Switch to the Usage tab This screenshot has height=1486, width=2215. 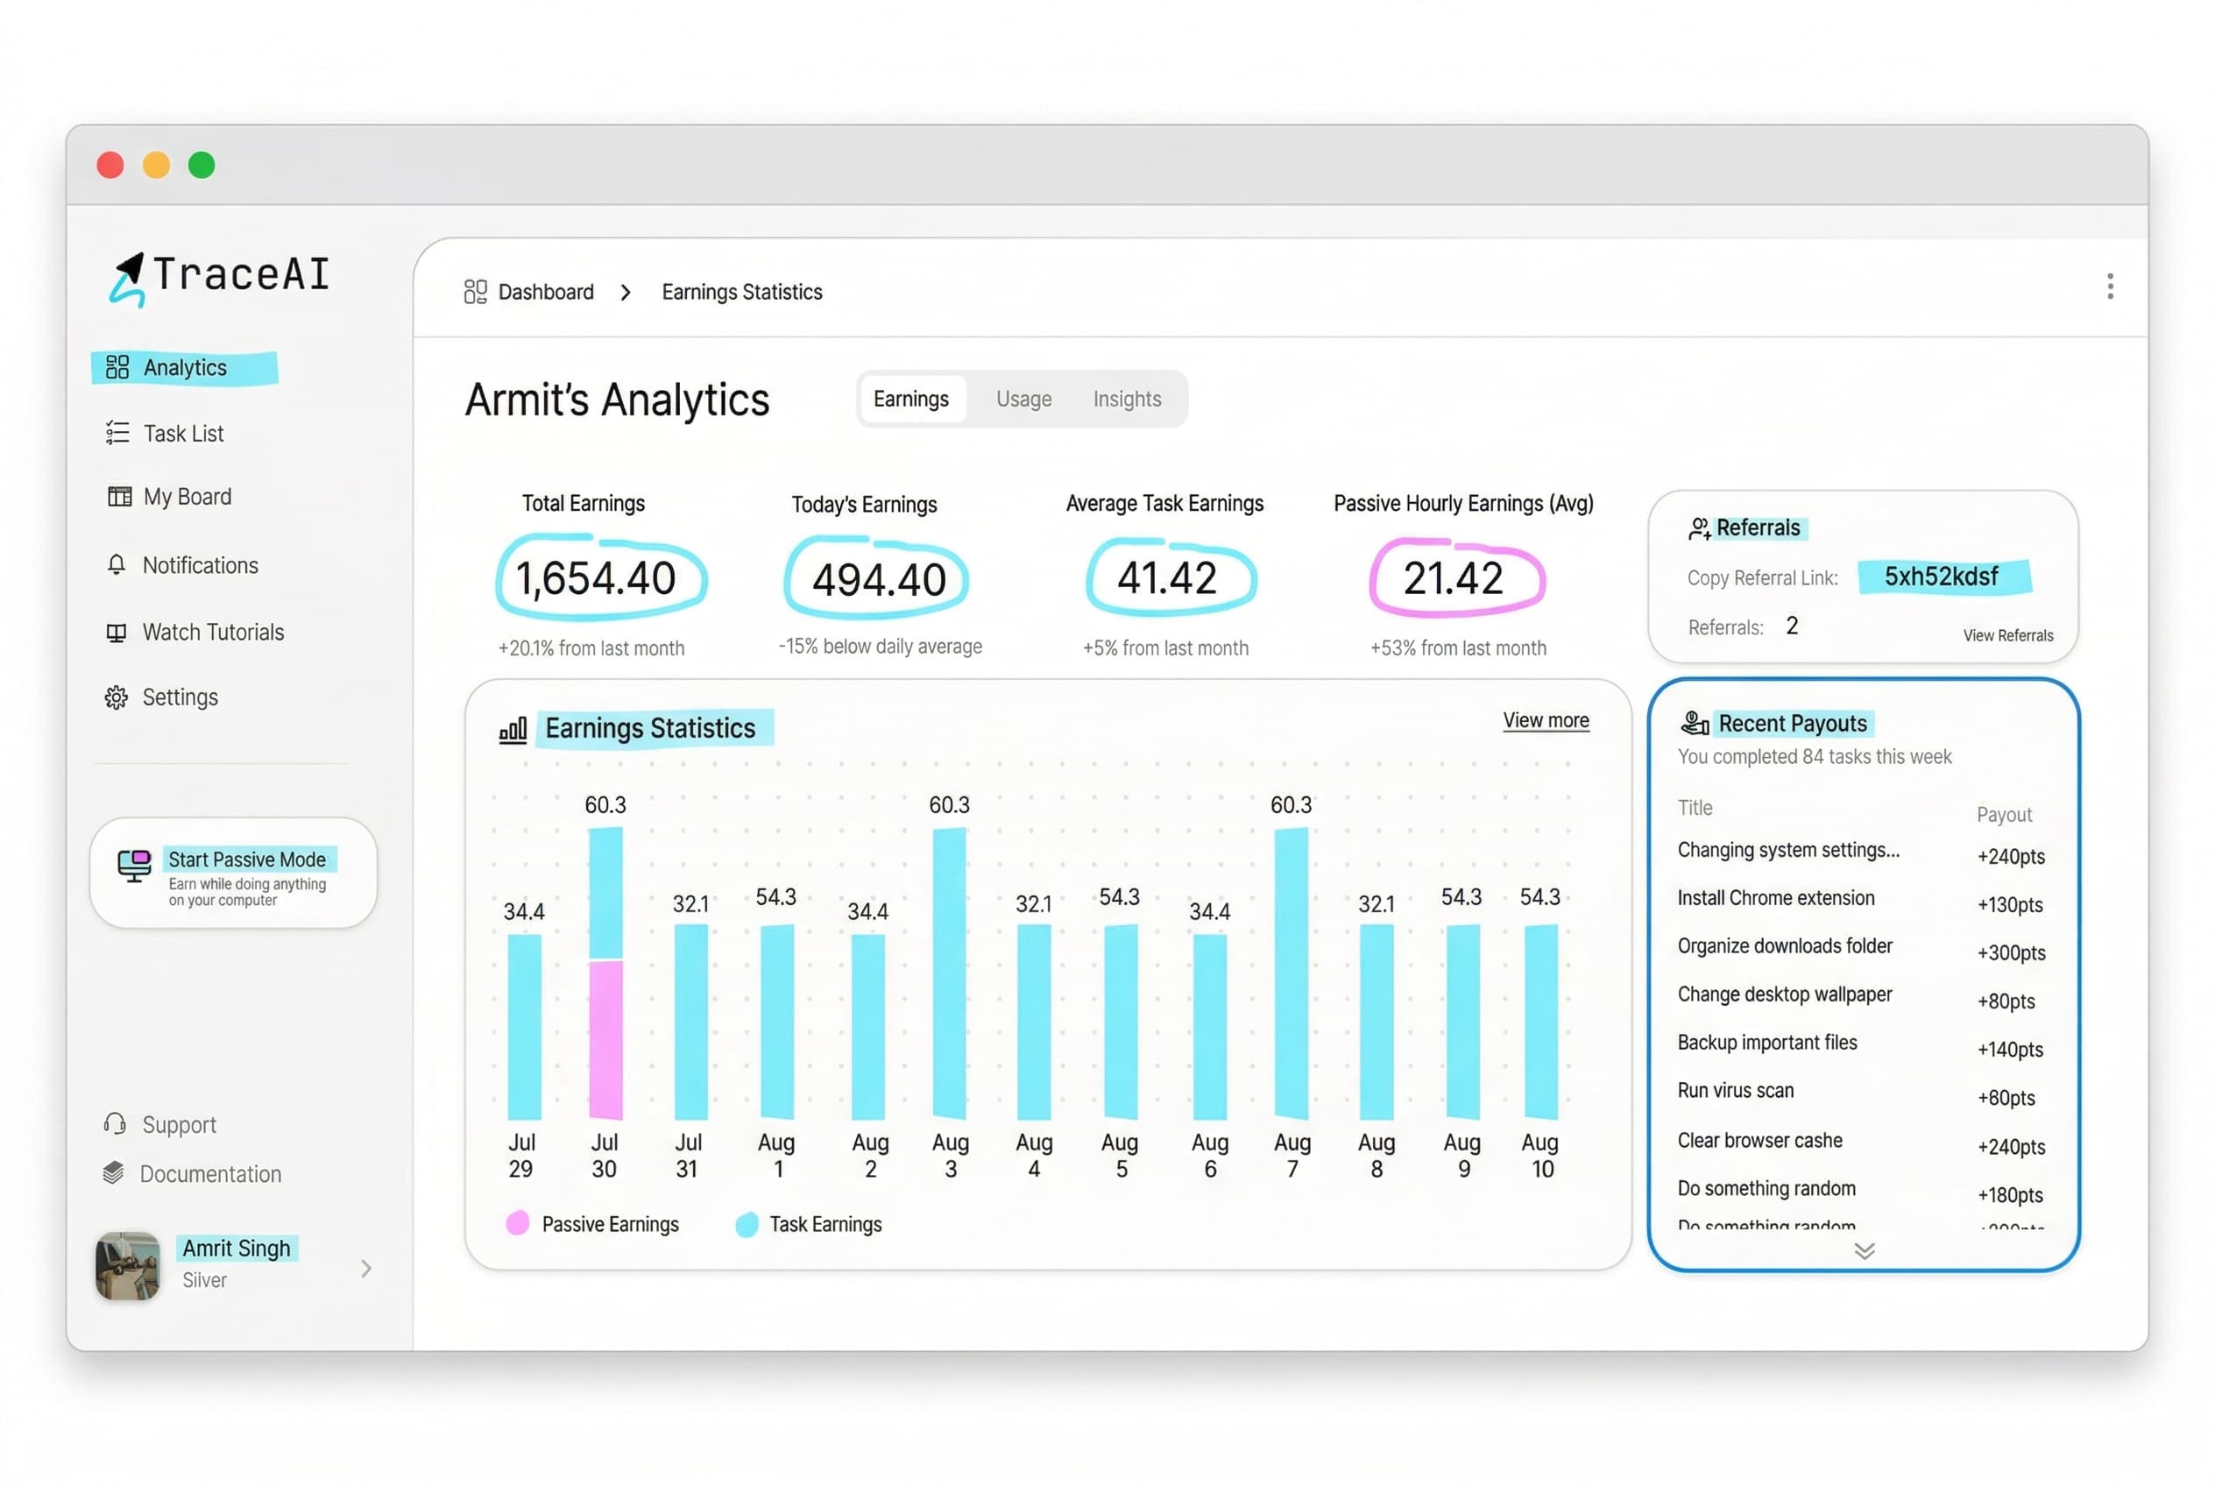coord(1023,399)
